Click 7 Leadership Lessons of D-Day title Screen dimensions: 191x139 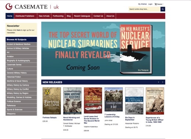(112, 115)
